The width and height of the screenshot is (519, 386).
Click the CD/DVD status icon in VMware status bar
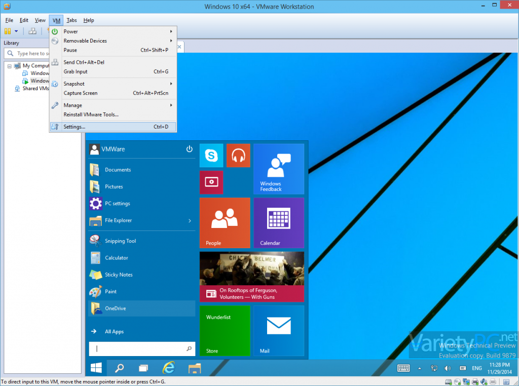pyautogui.click(x=457, y=381)
